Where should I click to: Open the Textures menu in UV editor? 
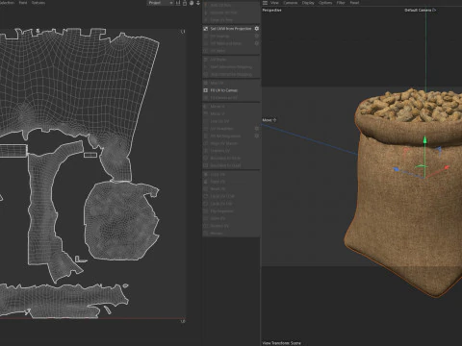point(38,3)
